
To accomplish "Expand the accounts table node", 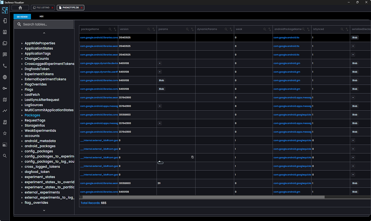I will [x=22, y=136].
